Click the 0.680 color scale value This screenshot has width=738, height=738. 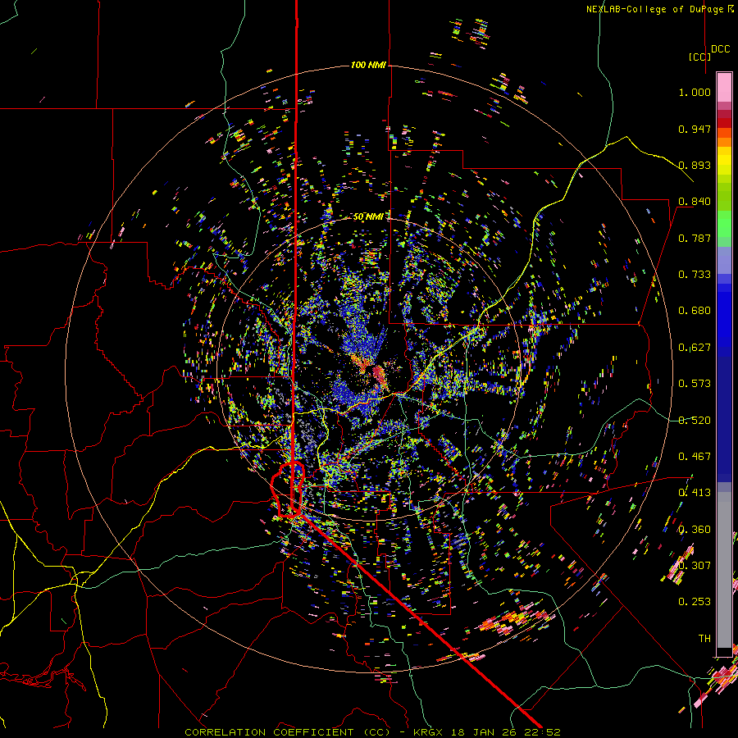click(x=695, y=311)
